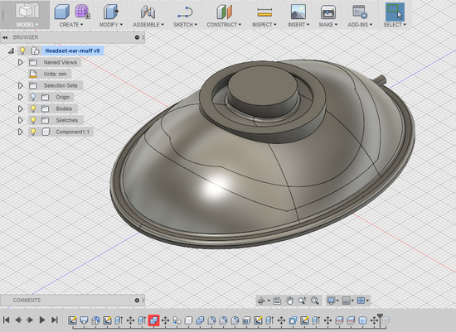Click the Orbit tool in navigation bar
The height and width of the screenshot is (332, 456).
click(x=261, y=301)
